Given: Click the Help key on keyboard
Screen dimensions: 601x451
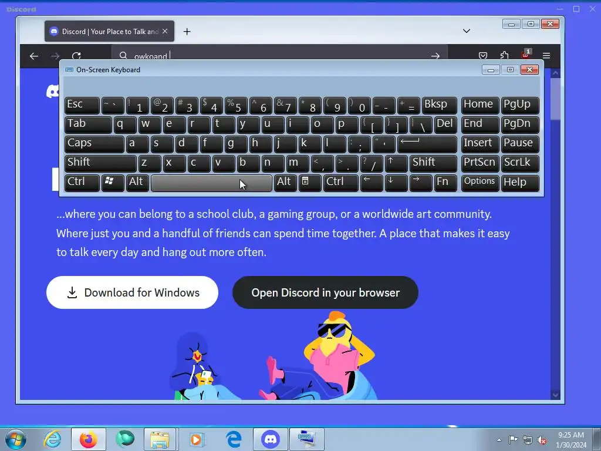Looking at the screenshot, I should 520,183.
